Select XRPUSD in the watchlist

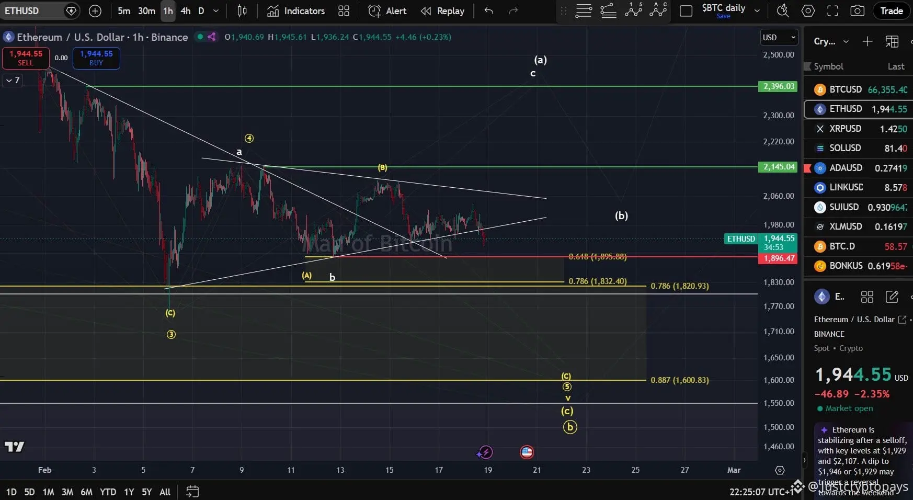[859, 129]
